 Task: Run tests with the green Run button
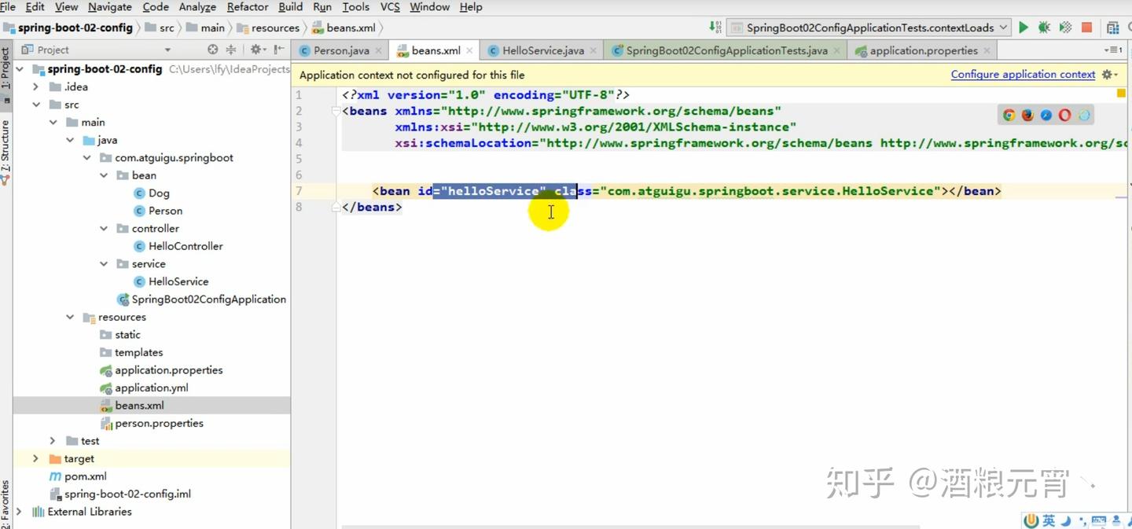pos(1024,27)
